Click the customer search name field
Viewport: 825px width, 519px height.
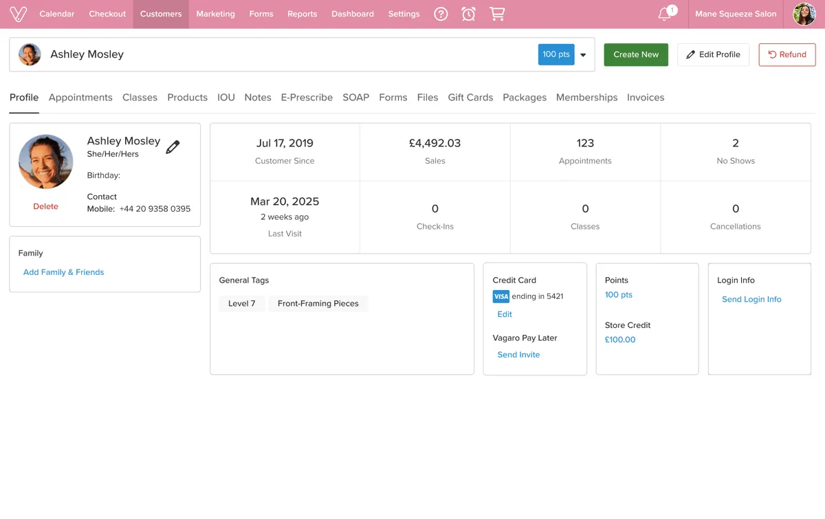[x=275, y=54]
